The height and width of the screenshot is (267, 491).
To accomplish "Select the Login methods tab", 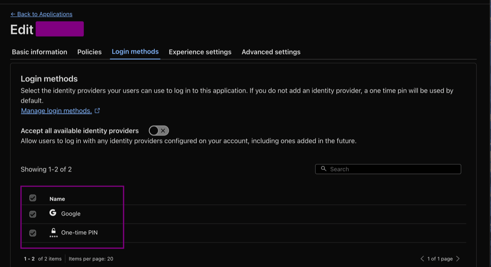I will tap(135, 52).
